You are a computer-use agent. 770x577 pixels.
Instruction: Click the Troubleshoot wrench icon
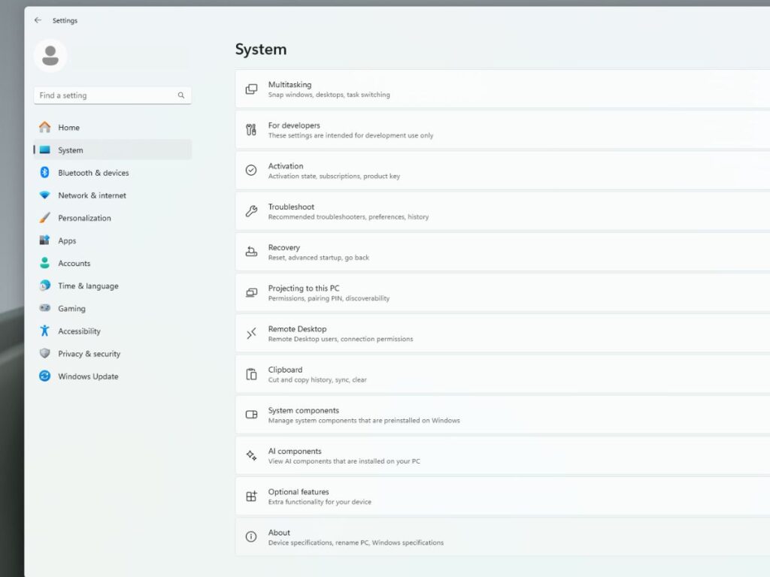tap(250, 211)
